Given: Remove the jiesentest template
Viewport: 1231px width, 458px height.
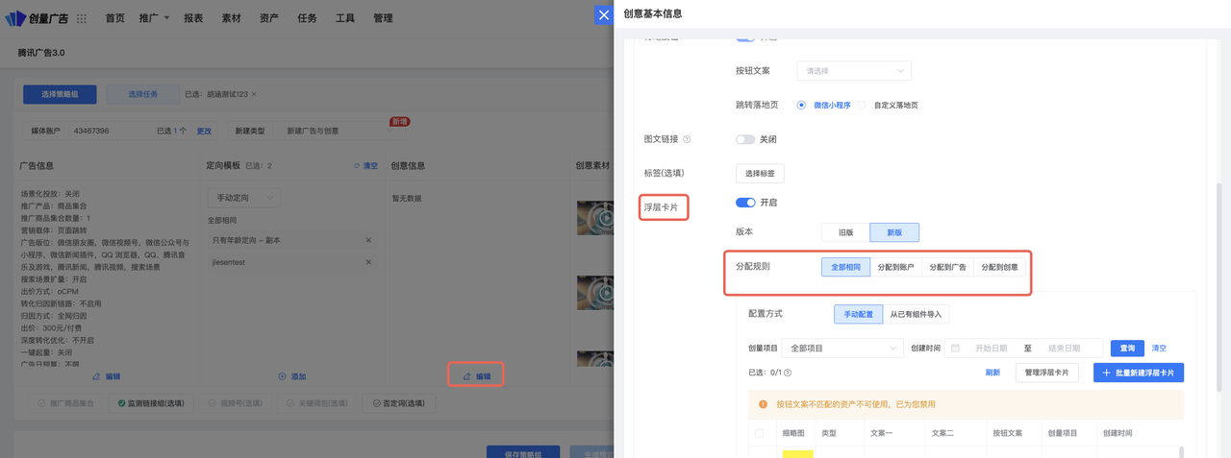Looking at the screenshot, I should click(368, 261).
